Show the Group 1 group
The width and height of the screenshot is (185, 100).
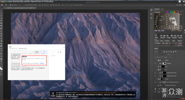(x=155, y=79)
